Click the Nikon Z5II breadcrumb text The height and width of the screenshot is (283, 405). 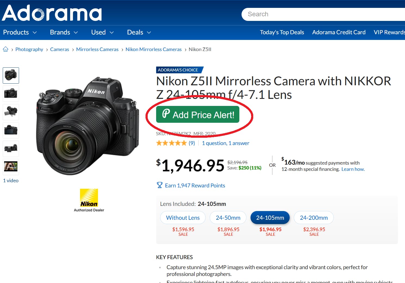coord(200,49)
